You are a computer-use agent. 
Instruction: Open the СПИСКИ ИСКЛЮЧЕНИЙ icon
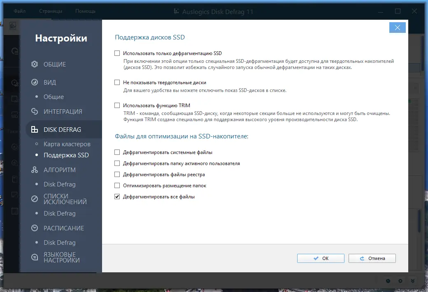click(x=35, y=199)
